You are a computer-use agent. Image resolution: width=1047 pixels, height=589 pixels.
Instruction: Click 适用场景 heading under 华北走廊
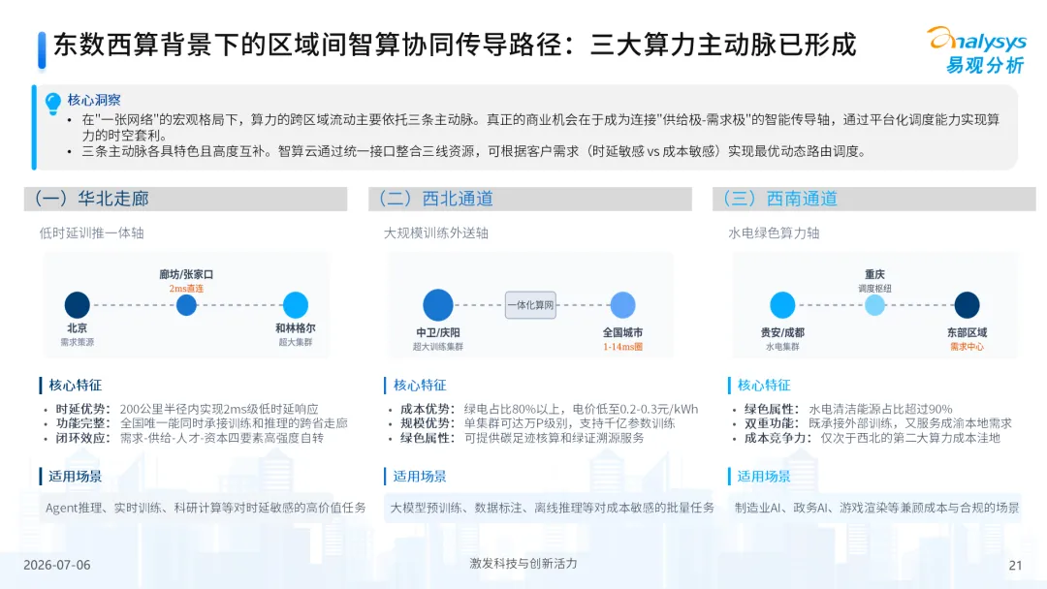pos(75,477)
